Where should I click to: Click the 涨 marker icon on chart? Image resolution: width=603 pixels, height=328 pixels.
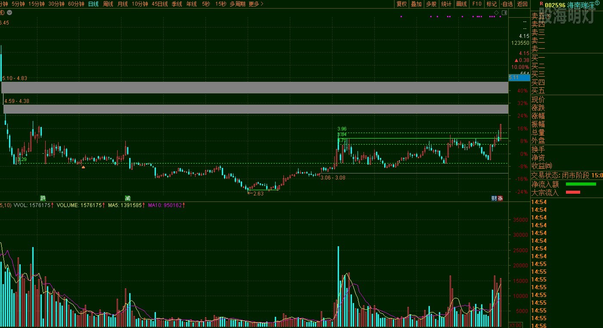[500, 198]
